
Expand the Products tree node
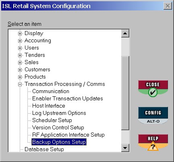20,77
